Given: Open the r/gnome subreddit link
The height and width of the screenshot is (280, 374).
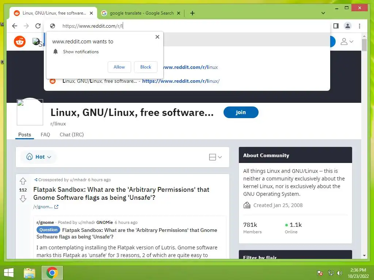Looking at the screenshot, I should click(x=45, y=222).
